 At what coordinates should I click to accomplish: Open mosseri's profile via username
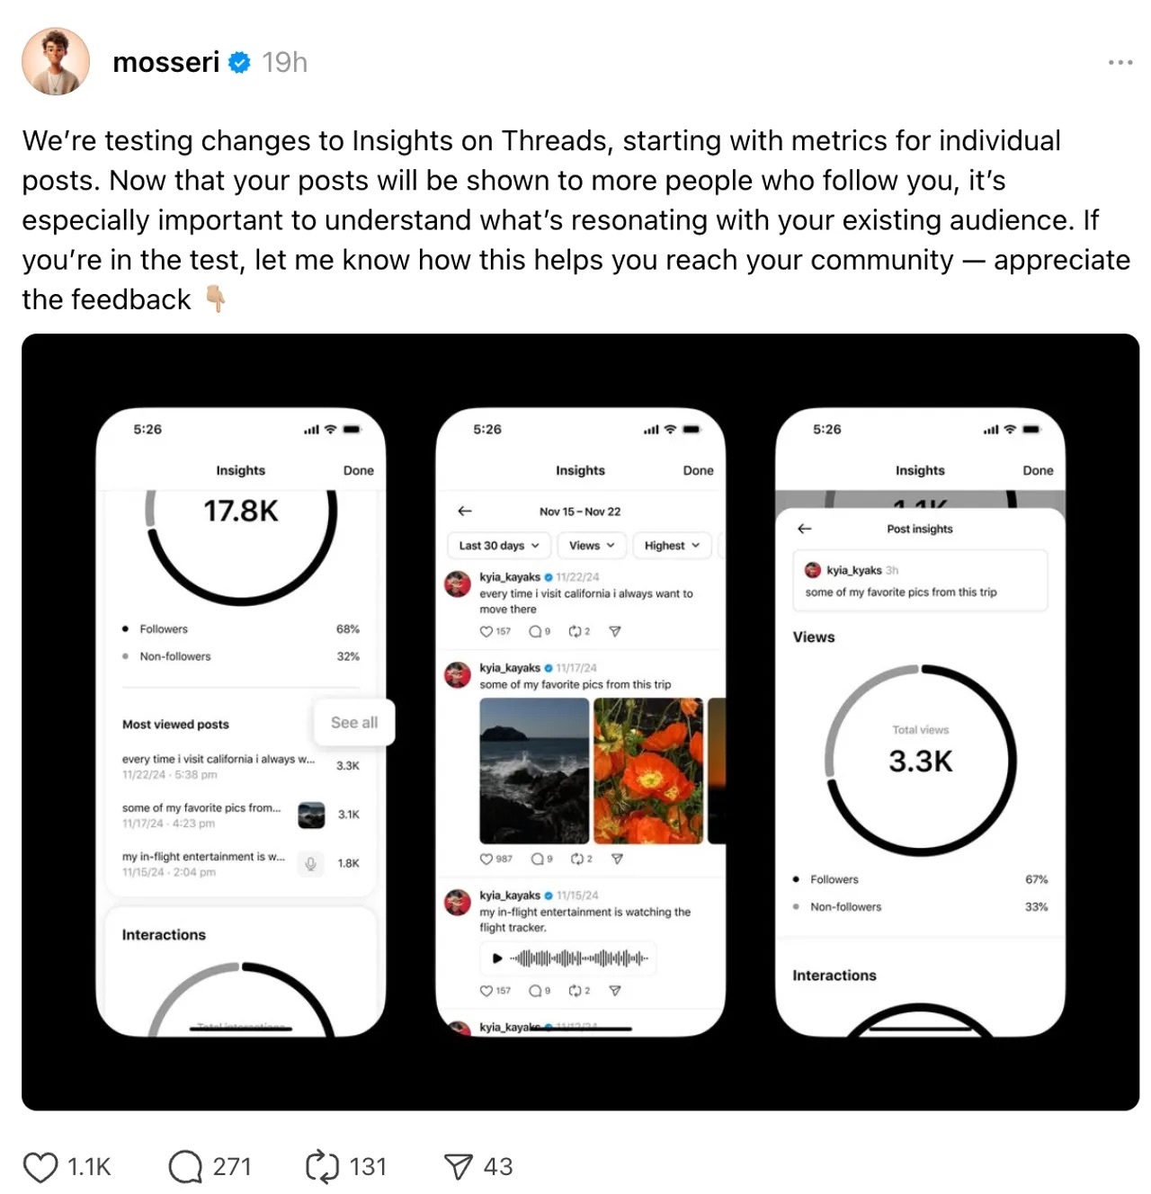(x=166, y=62)
